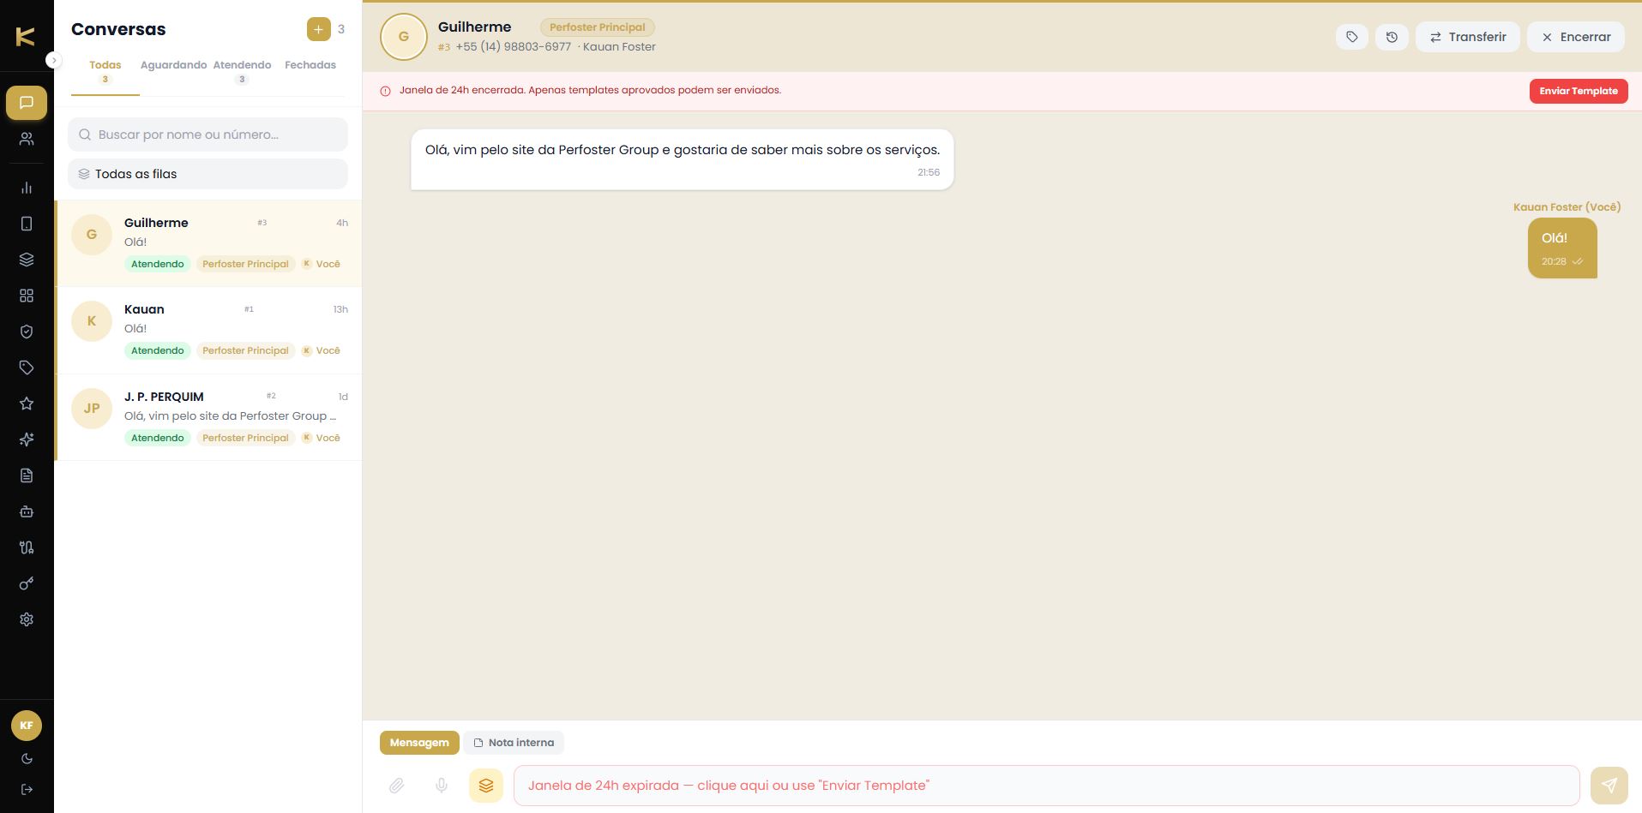Image resolution: width=1642 pixels, height=813 pixels.
Task: Click Guilherme's G avatar in chat header
Action: (403, 37)
